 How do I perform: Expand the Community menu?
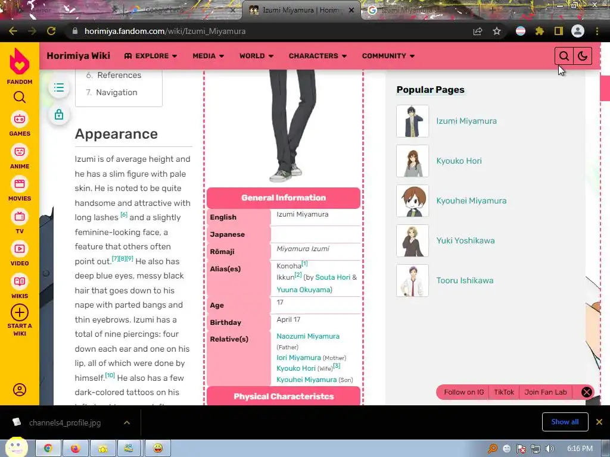[x=388, y=56]
